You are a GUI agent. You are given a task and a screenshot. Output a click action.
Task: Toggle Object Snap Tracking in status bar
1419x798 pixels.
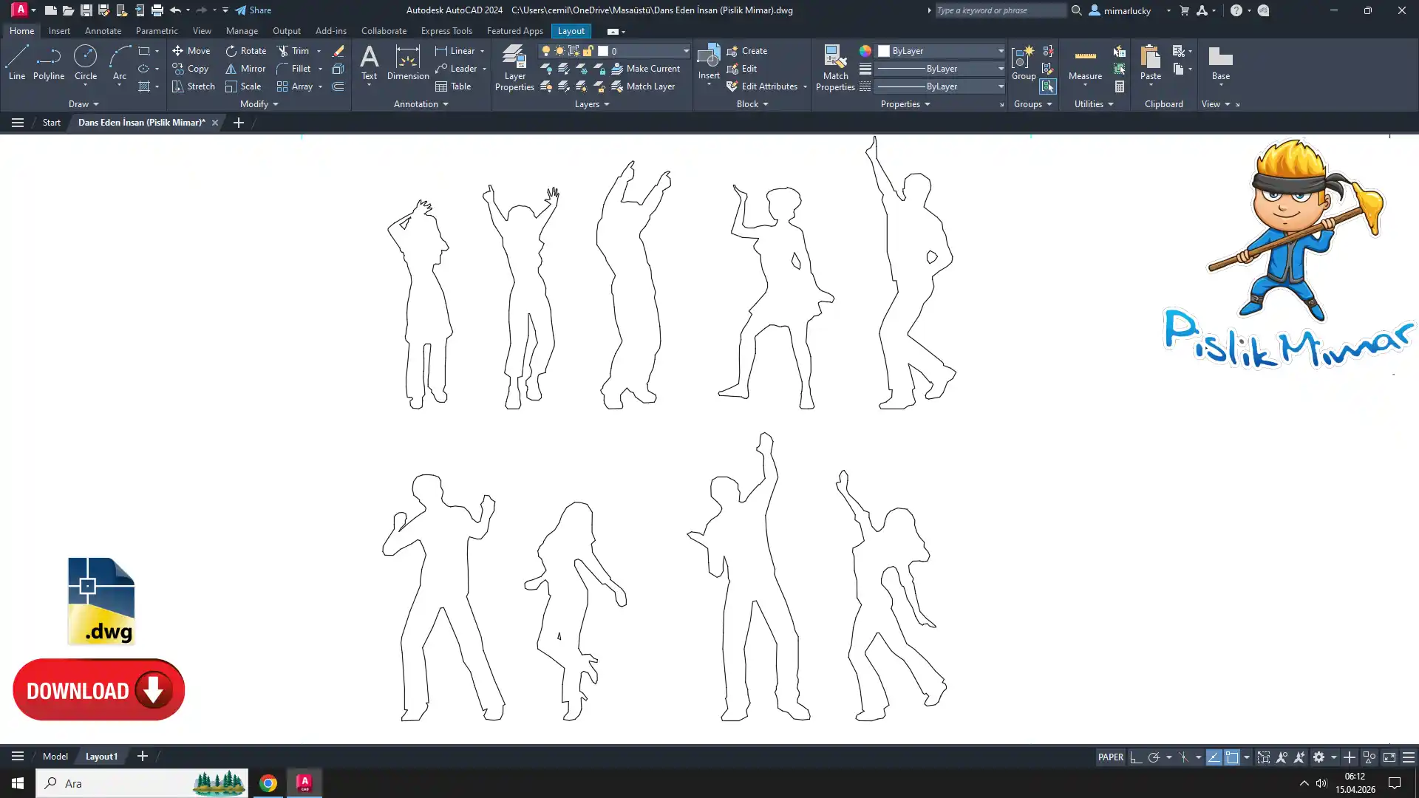[1214, 757]
